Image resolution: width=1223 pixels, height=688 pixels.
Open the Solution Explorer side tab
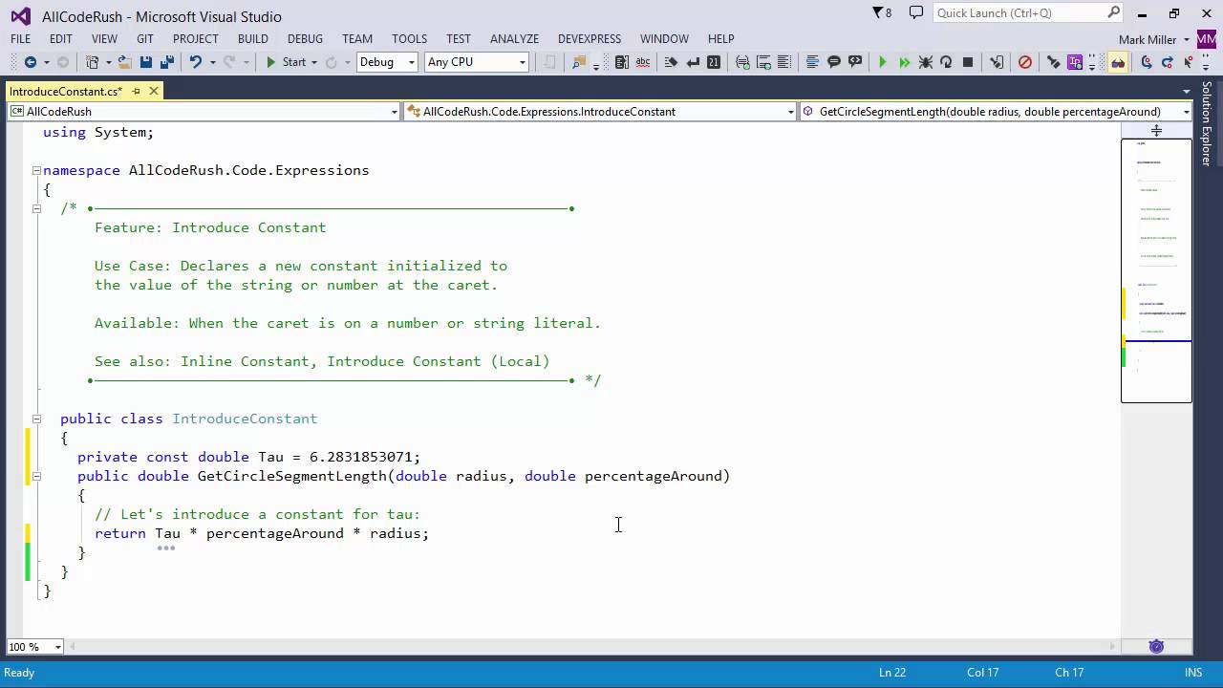coord(1207,124)
